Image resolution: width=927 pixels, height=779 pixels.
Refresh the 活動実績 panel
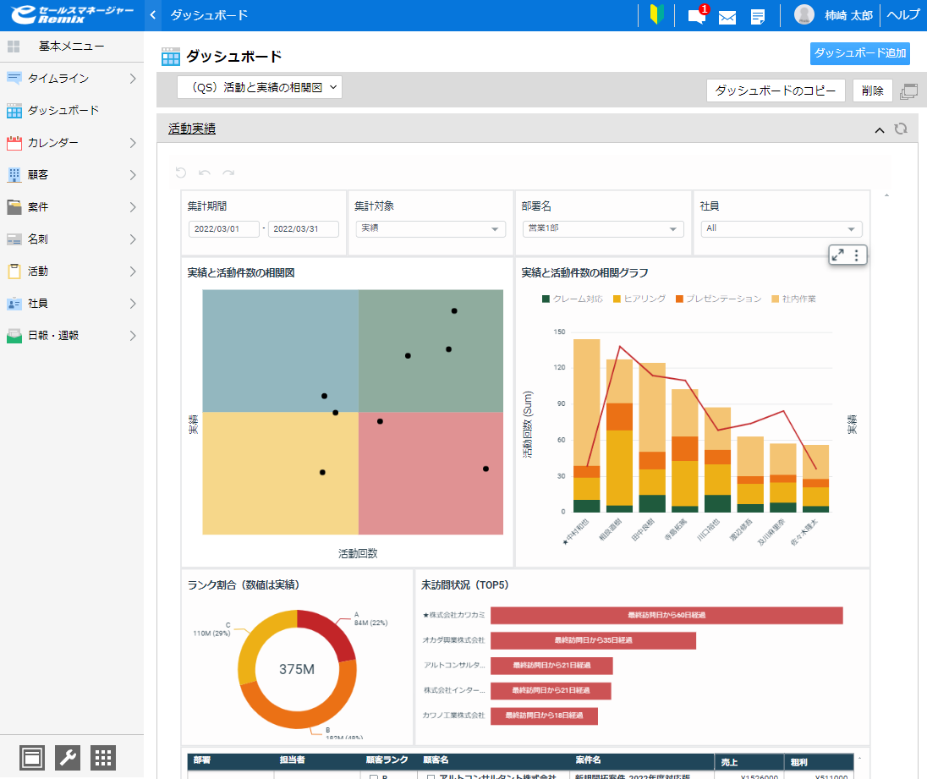901,129
